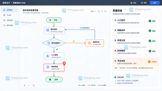Image resolution: width=162 pixels, height=91 pixels.
Task: Click the document icon in 提交资料 node
Action: (x=48, y=30)
